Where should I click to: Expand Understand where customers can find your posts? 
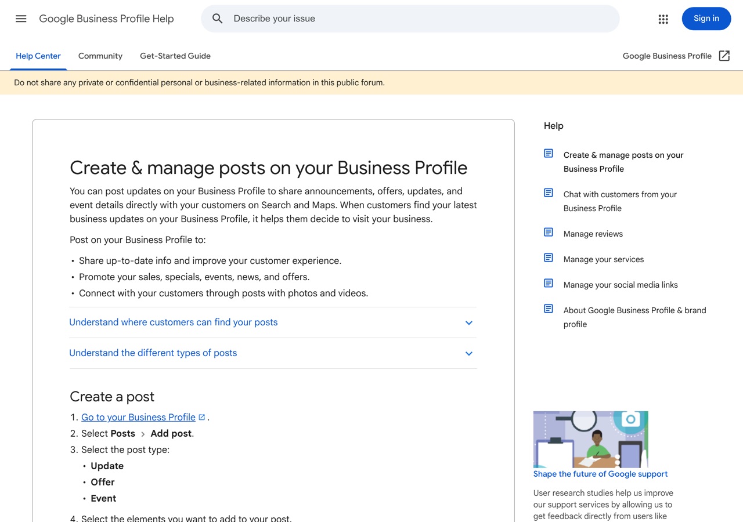tap(273, 322)
